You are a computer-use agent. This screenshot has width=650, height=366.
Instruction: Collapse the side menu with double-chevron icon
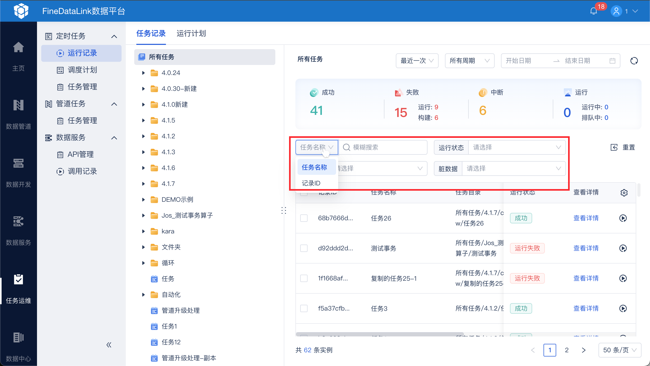click(109, 345)
